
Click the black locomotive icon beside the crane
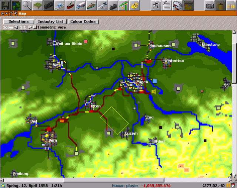click(113, 5)
